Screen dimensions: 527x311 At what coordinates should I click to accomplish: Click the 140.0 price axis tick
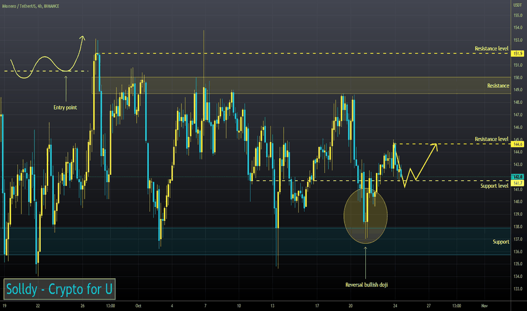(518, 202)
